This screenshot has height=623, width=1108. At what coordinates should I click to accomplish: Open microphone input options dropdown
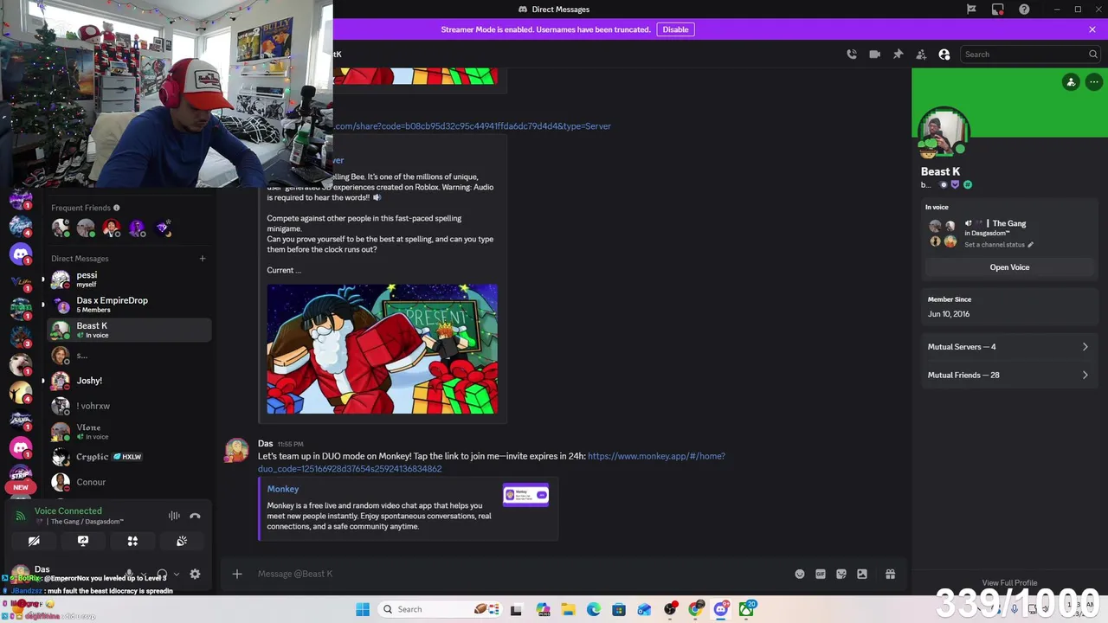coord(143,574)
